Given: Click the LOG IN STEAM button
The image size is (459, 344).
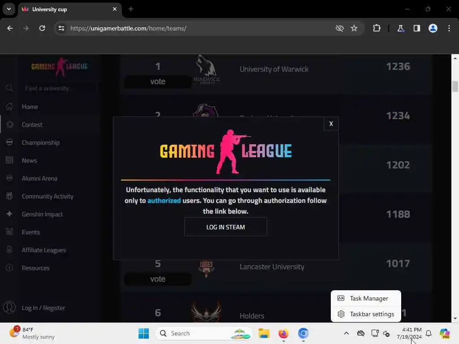Looking at the screenshot, I should point(225,227).
